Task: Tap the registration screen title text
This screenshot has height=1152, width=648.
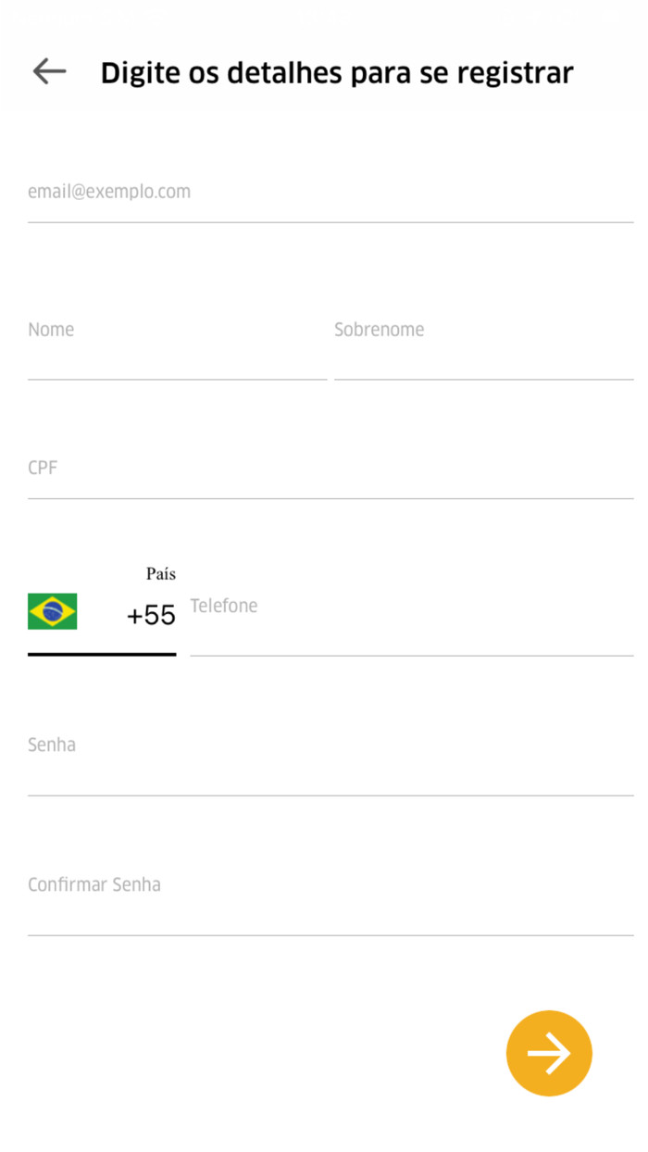Action: [x=337, y=72]
